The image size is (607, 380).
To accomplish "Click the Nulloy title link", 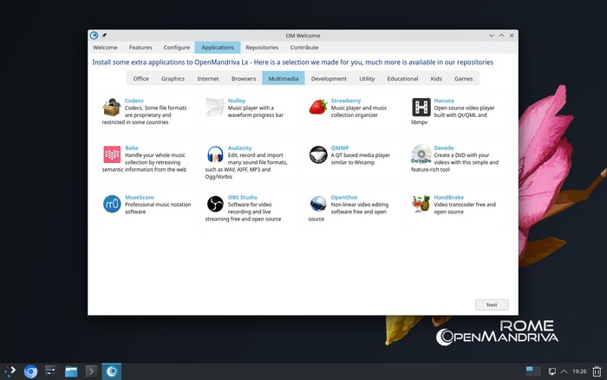I will (237, 101).
